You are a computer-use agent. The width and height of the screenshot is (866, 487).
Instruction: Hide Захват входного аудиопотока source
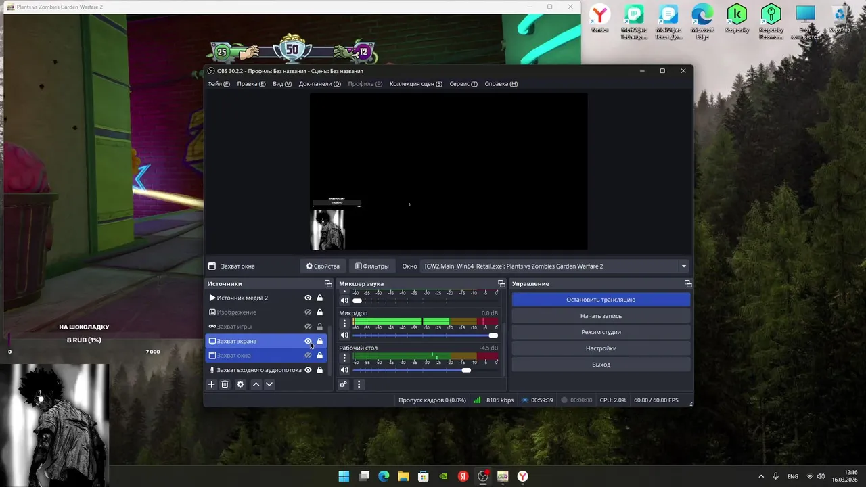(x=308, y=370)
